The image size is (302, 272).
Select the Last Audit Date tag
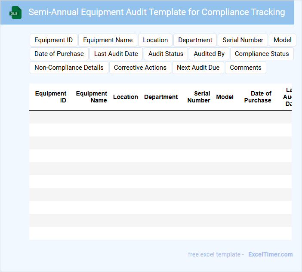coord(116,54)
